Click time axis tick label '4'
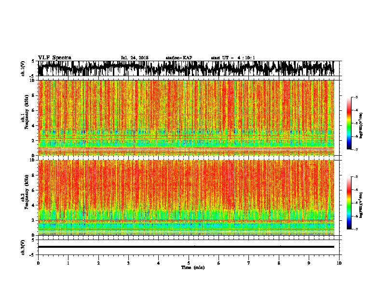This screenshot has height=295, width=382. [159, 263]
